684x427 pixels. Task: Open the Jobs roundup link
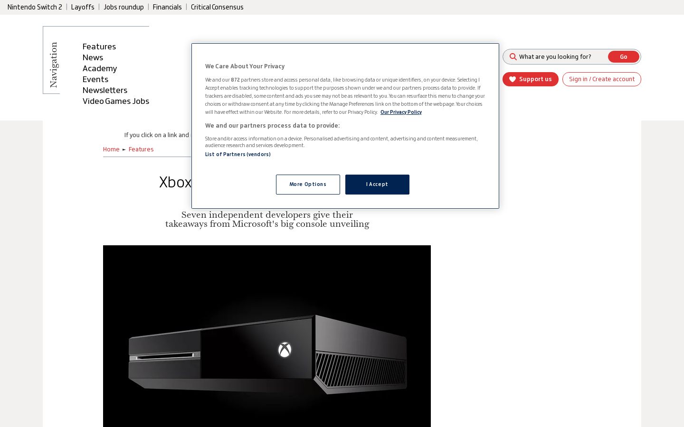(x=123, y=7)
